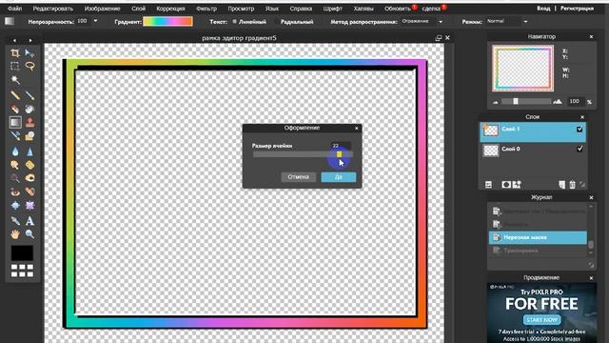This screenshot has height=343, width=609.
Task: Toggle visibility checkbox of Слой 1
Action: (x=580, y=130)
